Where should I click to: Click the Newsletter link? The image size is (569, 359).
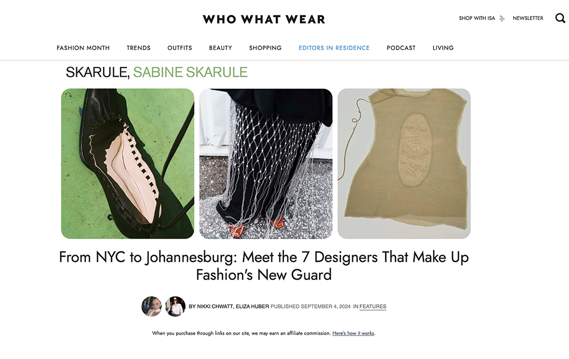point(528,18)
